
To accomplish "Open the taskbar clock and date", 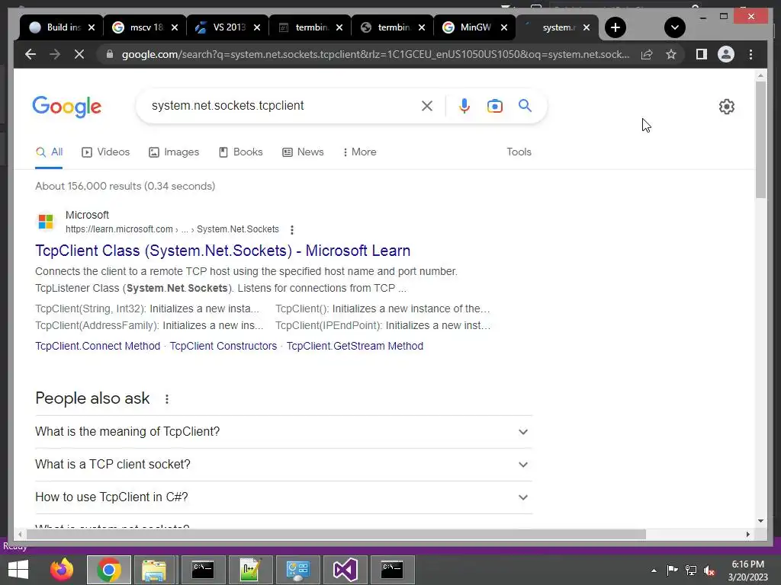I will point(747,571).
